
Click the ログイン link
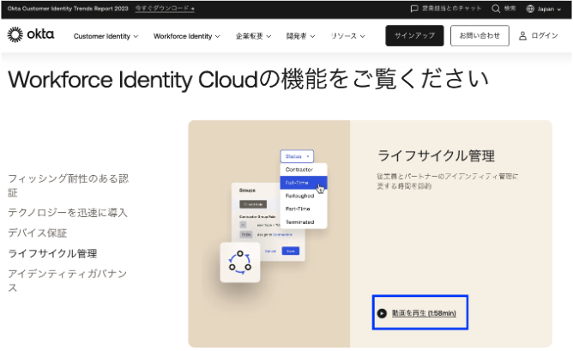[539, 35]
